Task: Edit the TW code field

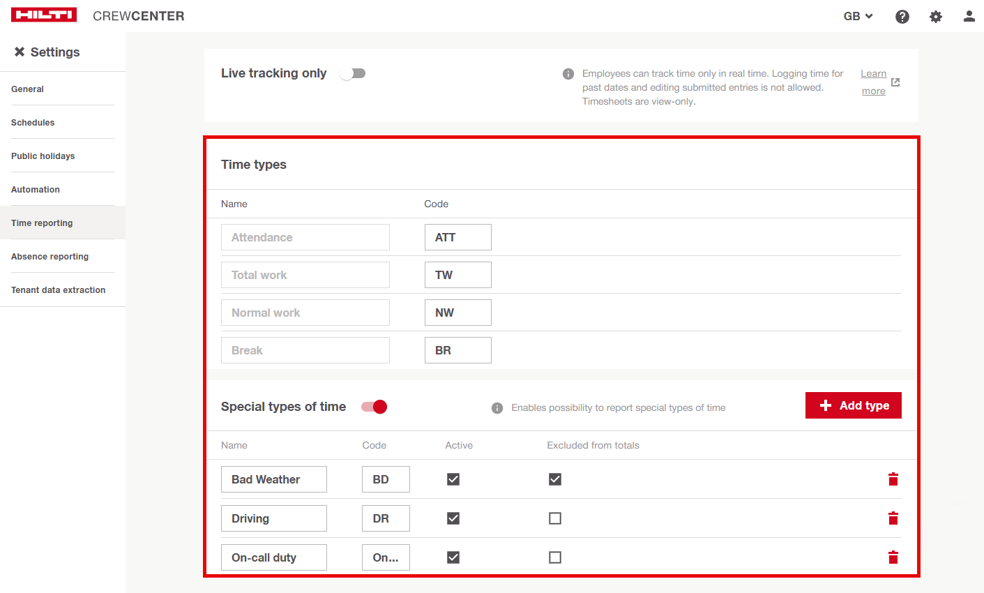Action: click(458, 275)
